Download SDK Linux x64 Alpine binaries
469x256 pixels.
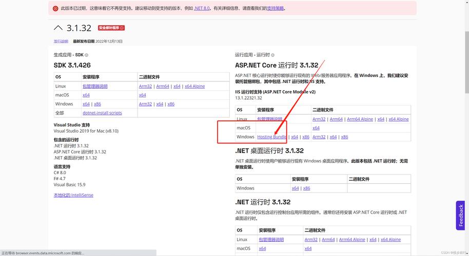194,86
